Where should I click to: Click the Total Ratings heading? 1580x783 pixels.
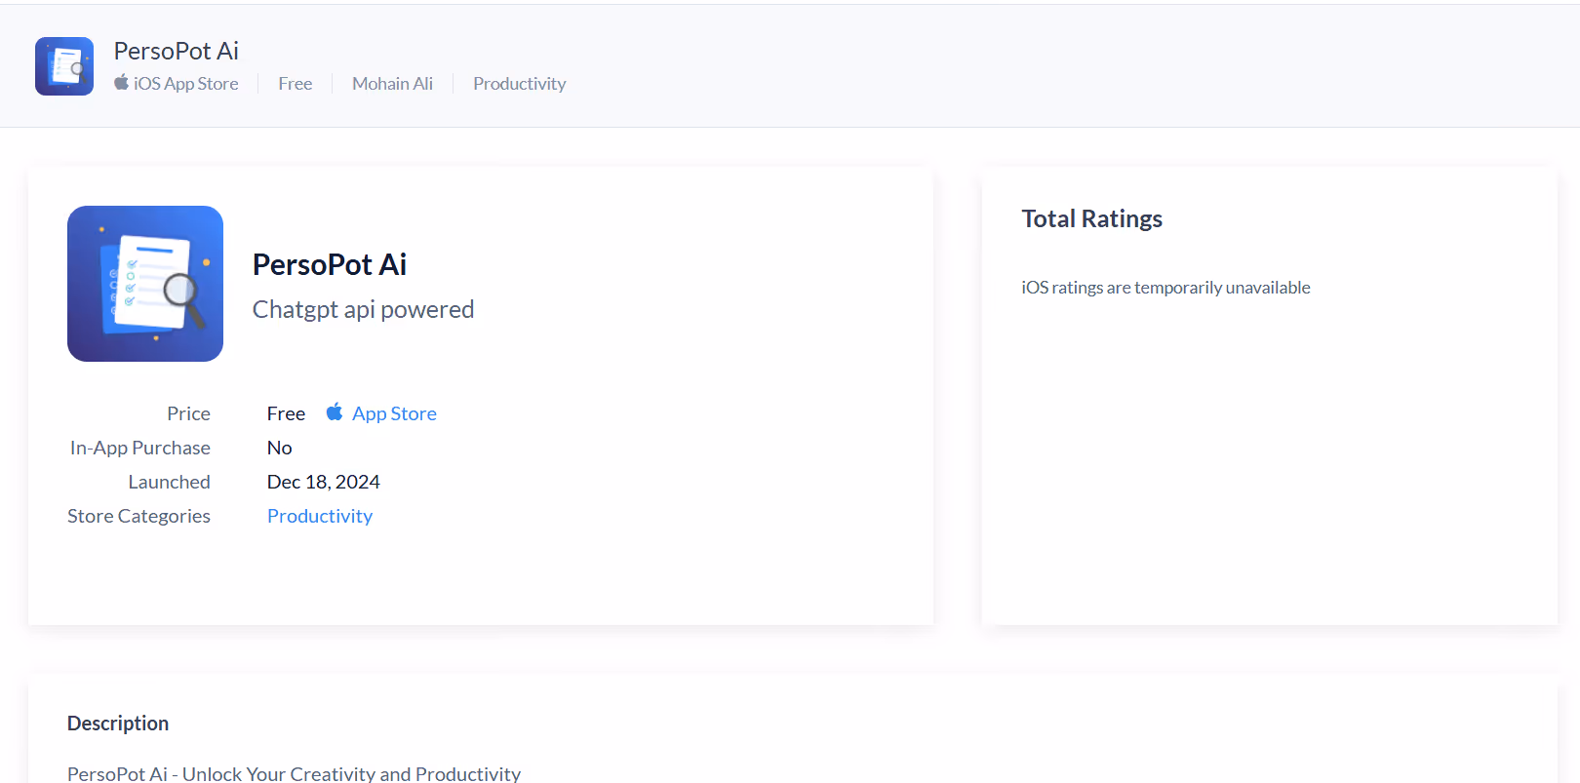pos(1091,218)
